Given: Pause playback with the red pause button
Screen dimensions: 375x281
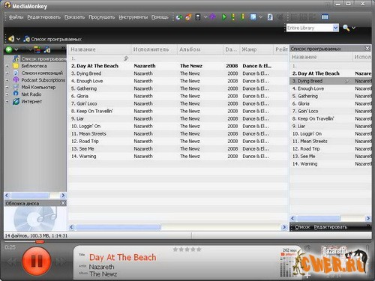Looking at the screenshot, I should [x=37, y=261].
